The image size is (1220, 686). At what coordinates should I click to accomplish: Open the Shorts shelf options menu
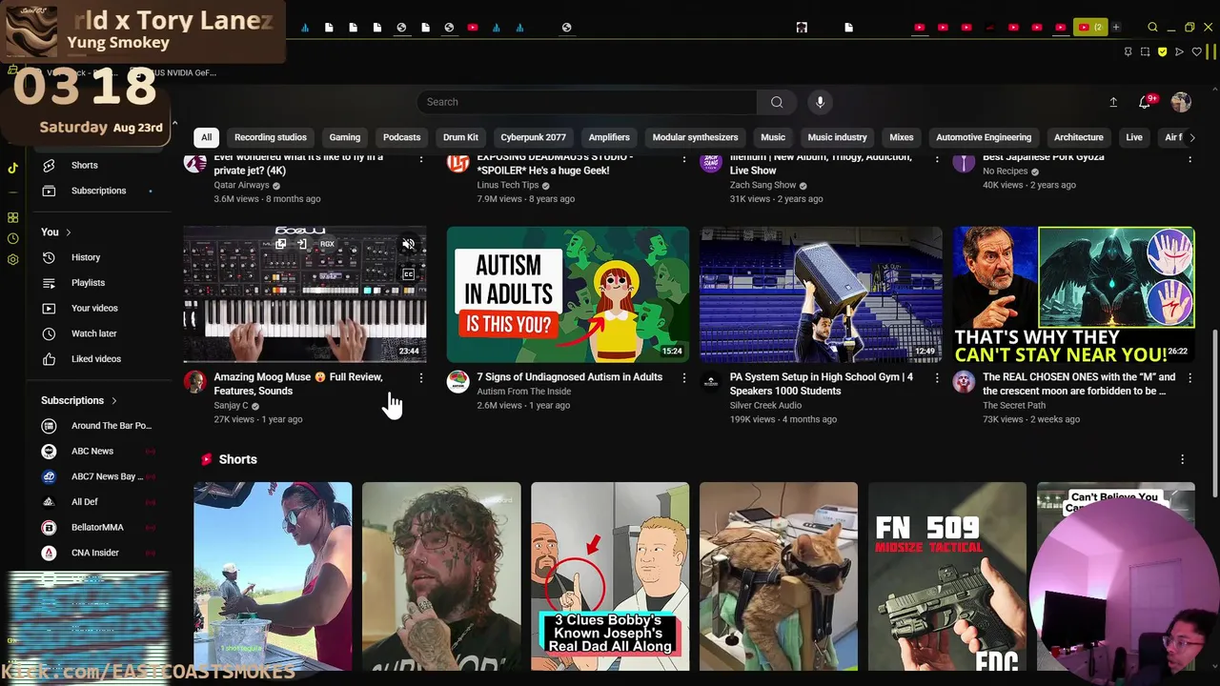click(x=1183, y=459)
